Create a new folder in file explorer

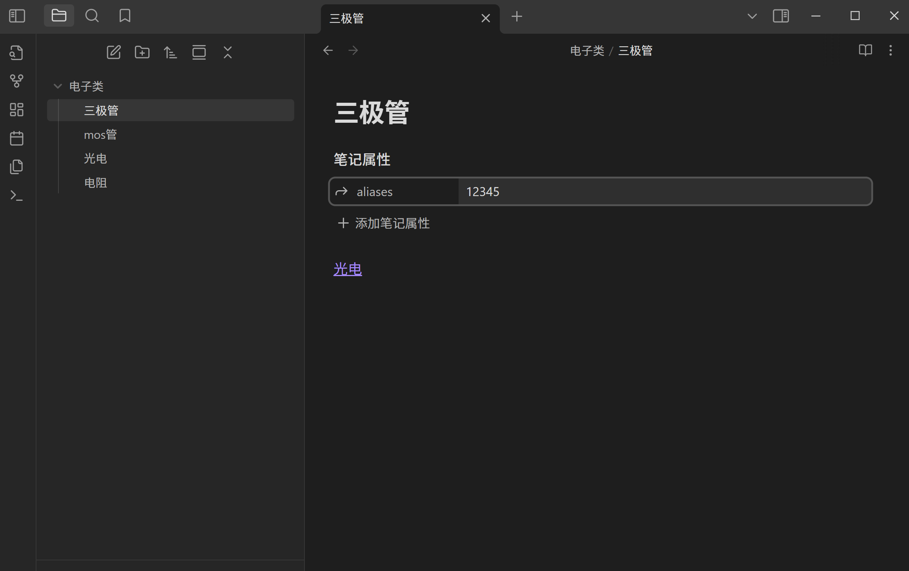click(x=142, y=52)
